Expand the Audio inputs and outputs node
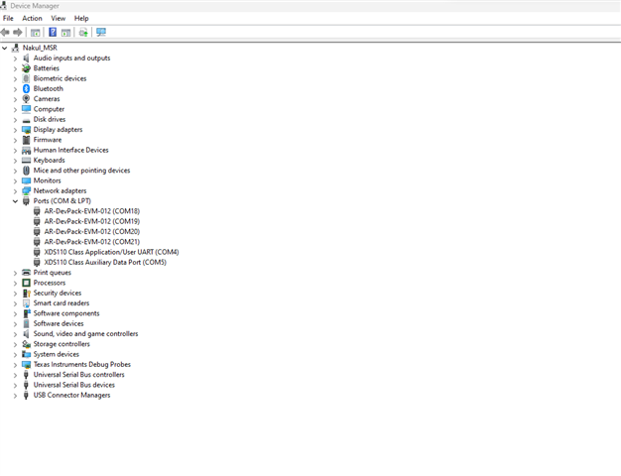 pyautogui.click(x=15, y=59)
